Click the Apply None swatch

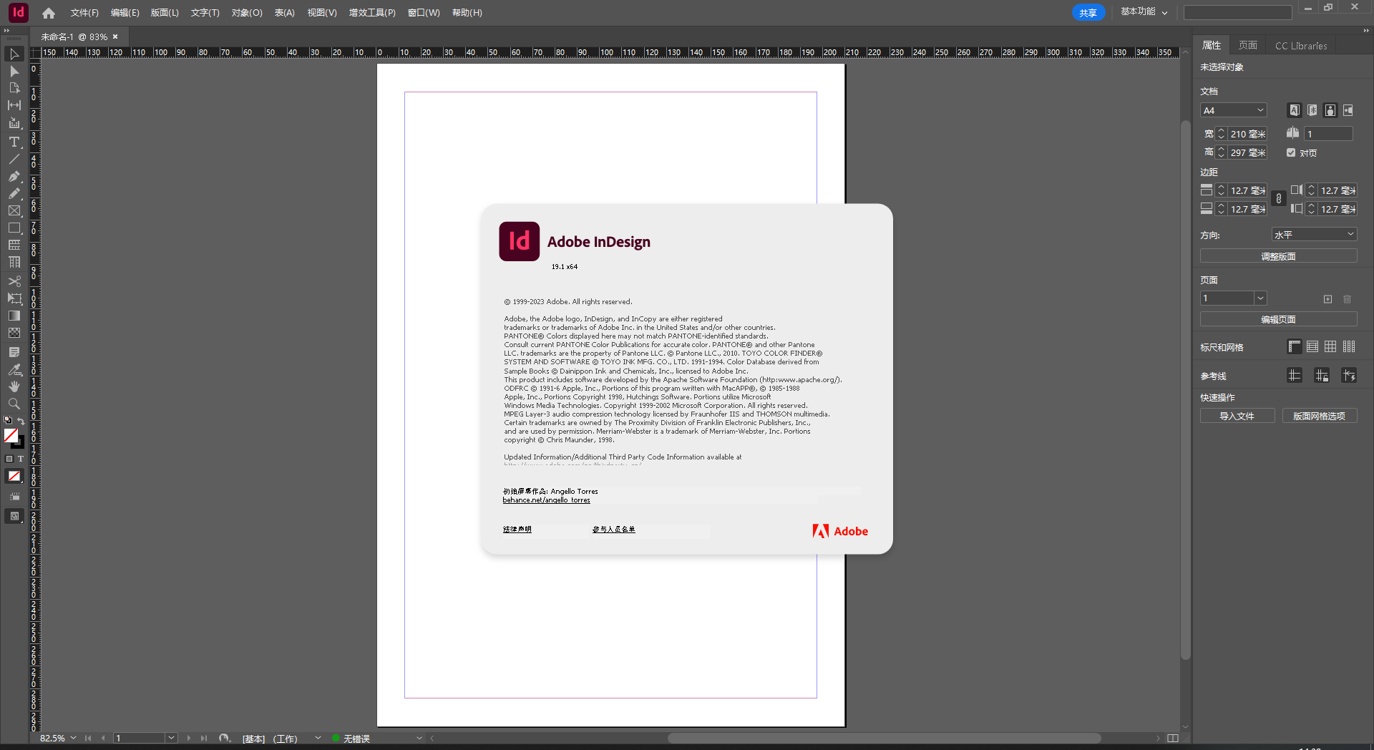click(14, 476)
